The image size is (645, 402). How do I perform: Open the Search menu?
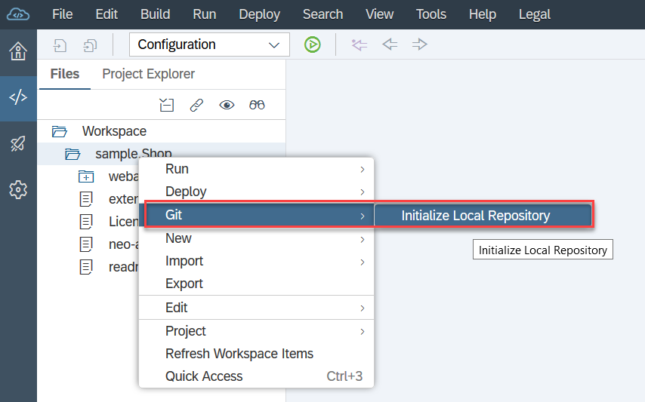coord(323,14)
